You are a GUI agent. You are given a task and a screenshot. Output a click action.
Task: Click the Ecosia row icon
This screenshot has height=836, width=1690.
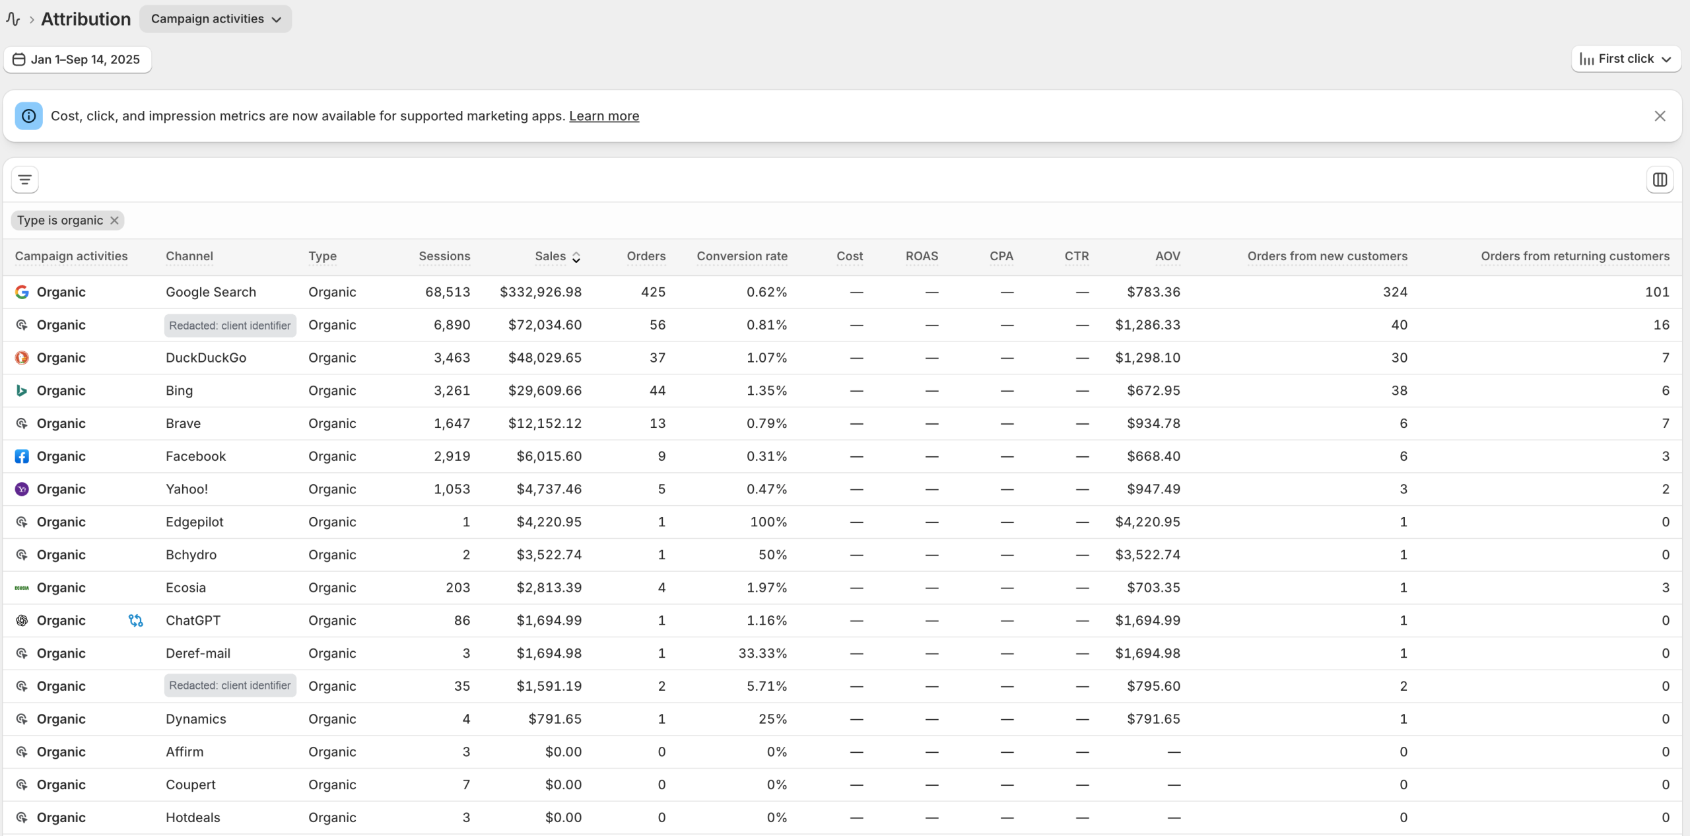(22, 588)
